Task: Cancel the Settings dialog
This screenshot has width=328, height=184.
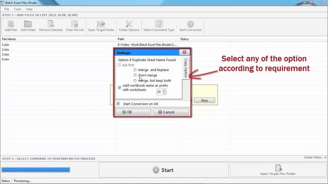Action: pos(171,112)
